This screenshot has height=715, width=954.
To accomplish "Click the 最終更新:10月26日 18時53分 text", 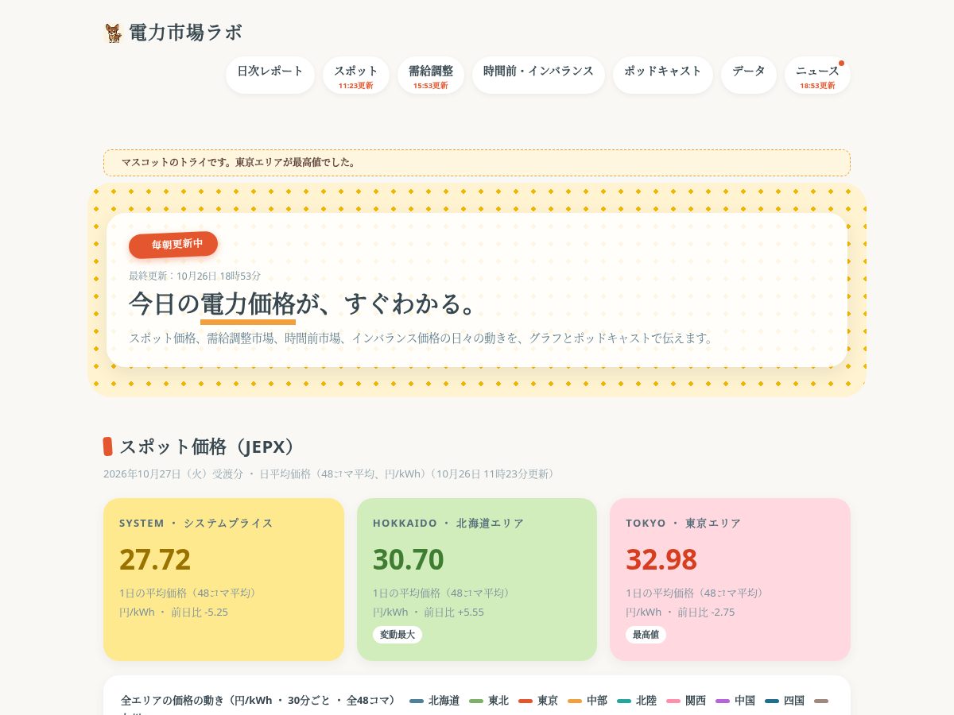I will pos(195,276).
